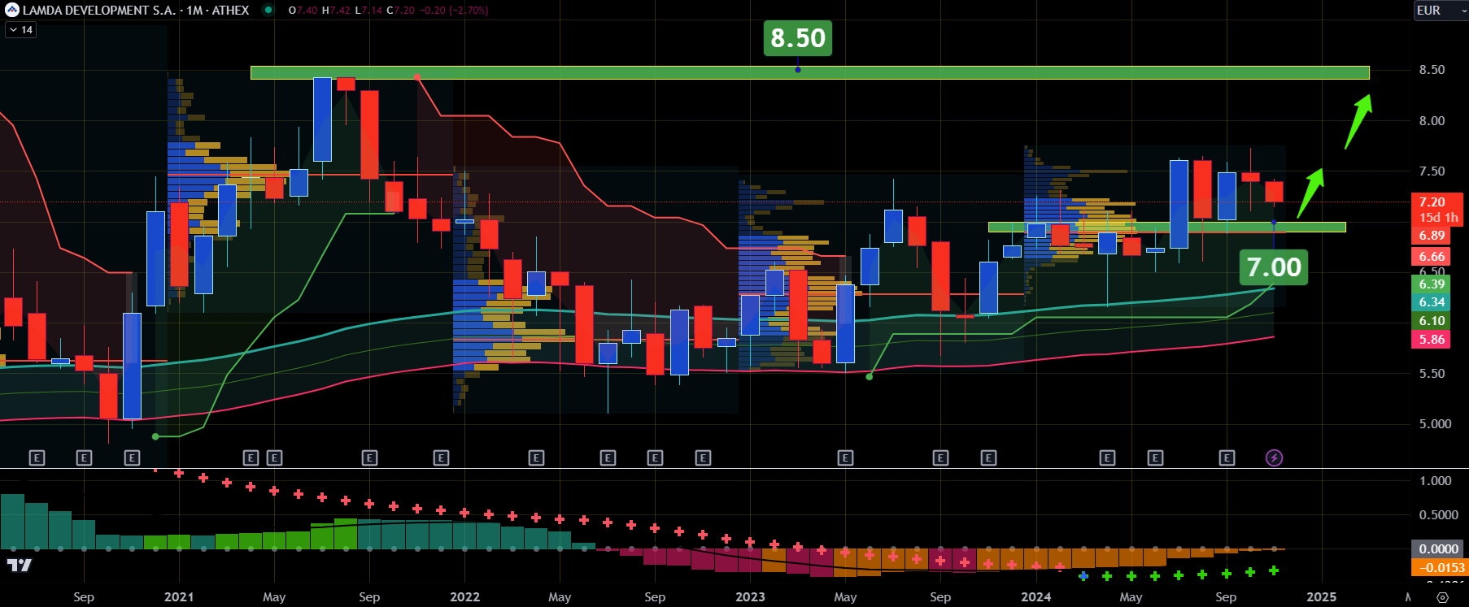Viewport: 1469px width, 607px height.
Task: Click the 5.86 pink price label
Action: pos(1432,339)
